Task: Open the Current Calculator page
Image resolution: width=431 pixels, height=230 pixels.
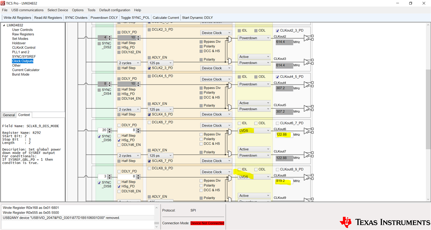Action: 26,70
